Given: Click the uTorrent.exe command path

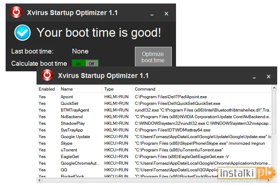Looking at the screenshot, I should (179, 150).
